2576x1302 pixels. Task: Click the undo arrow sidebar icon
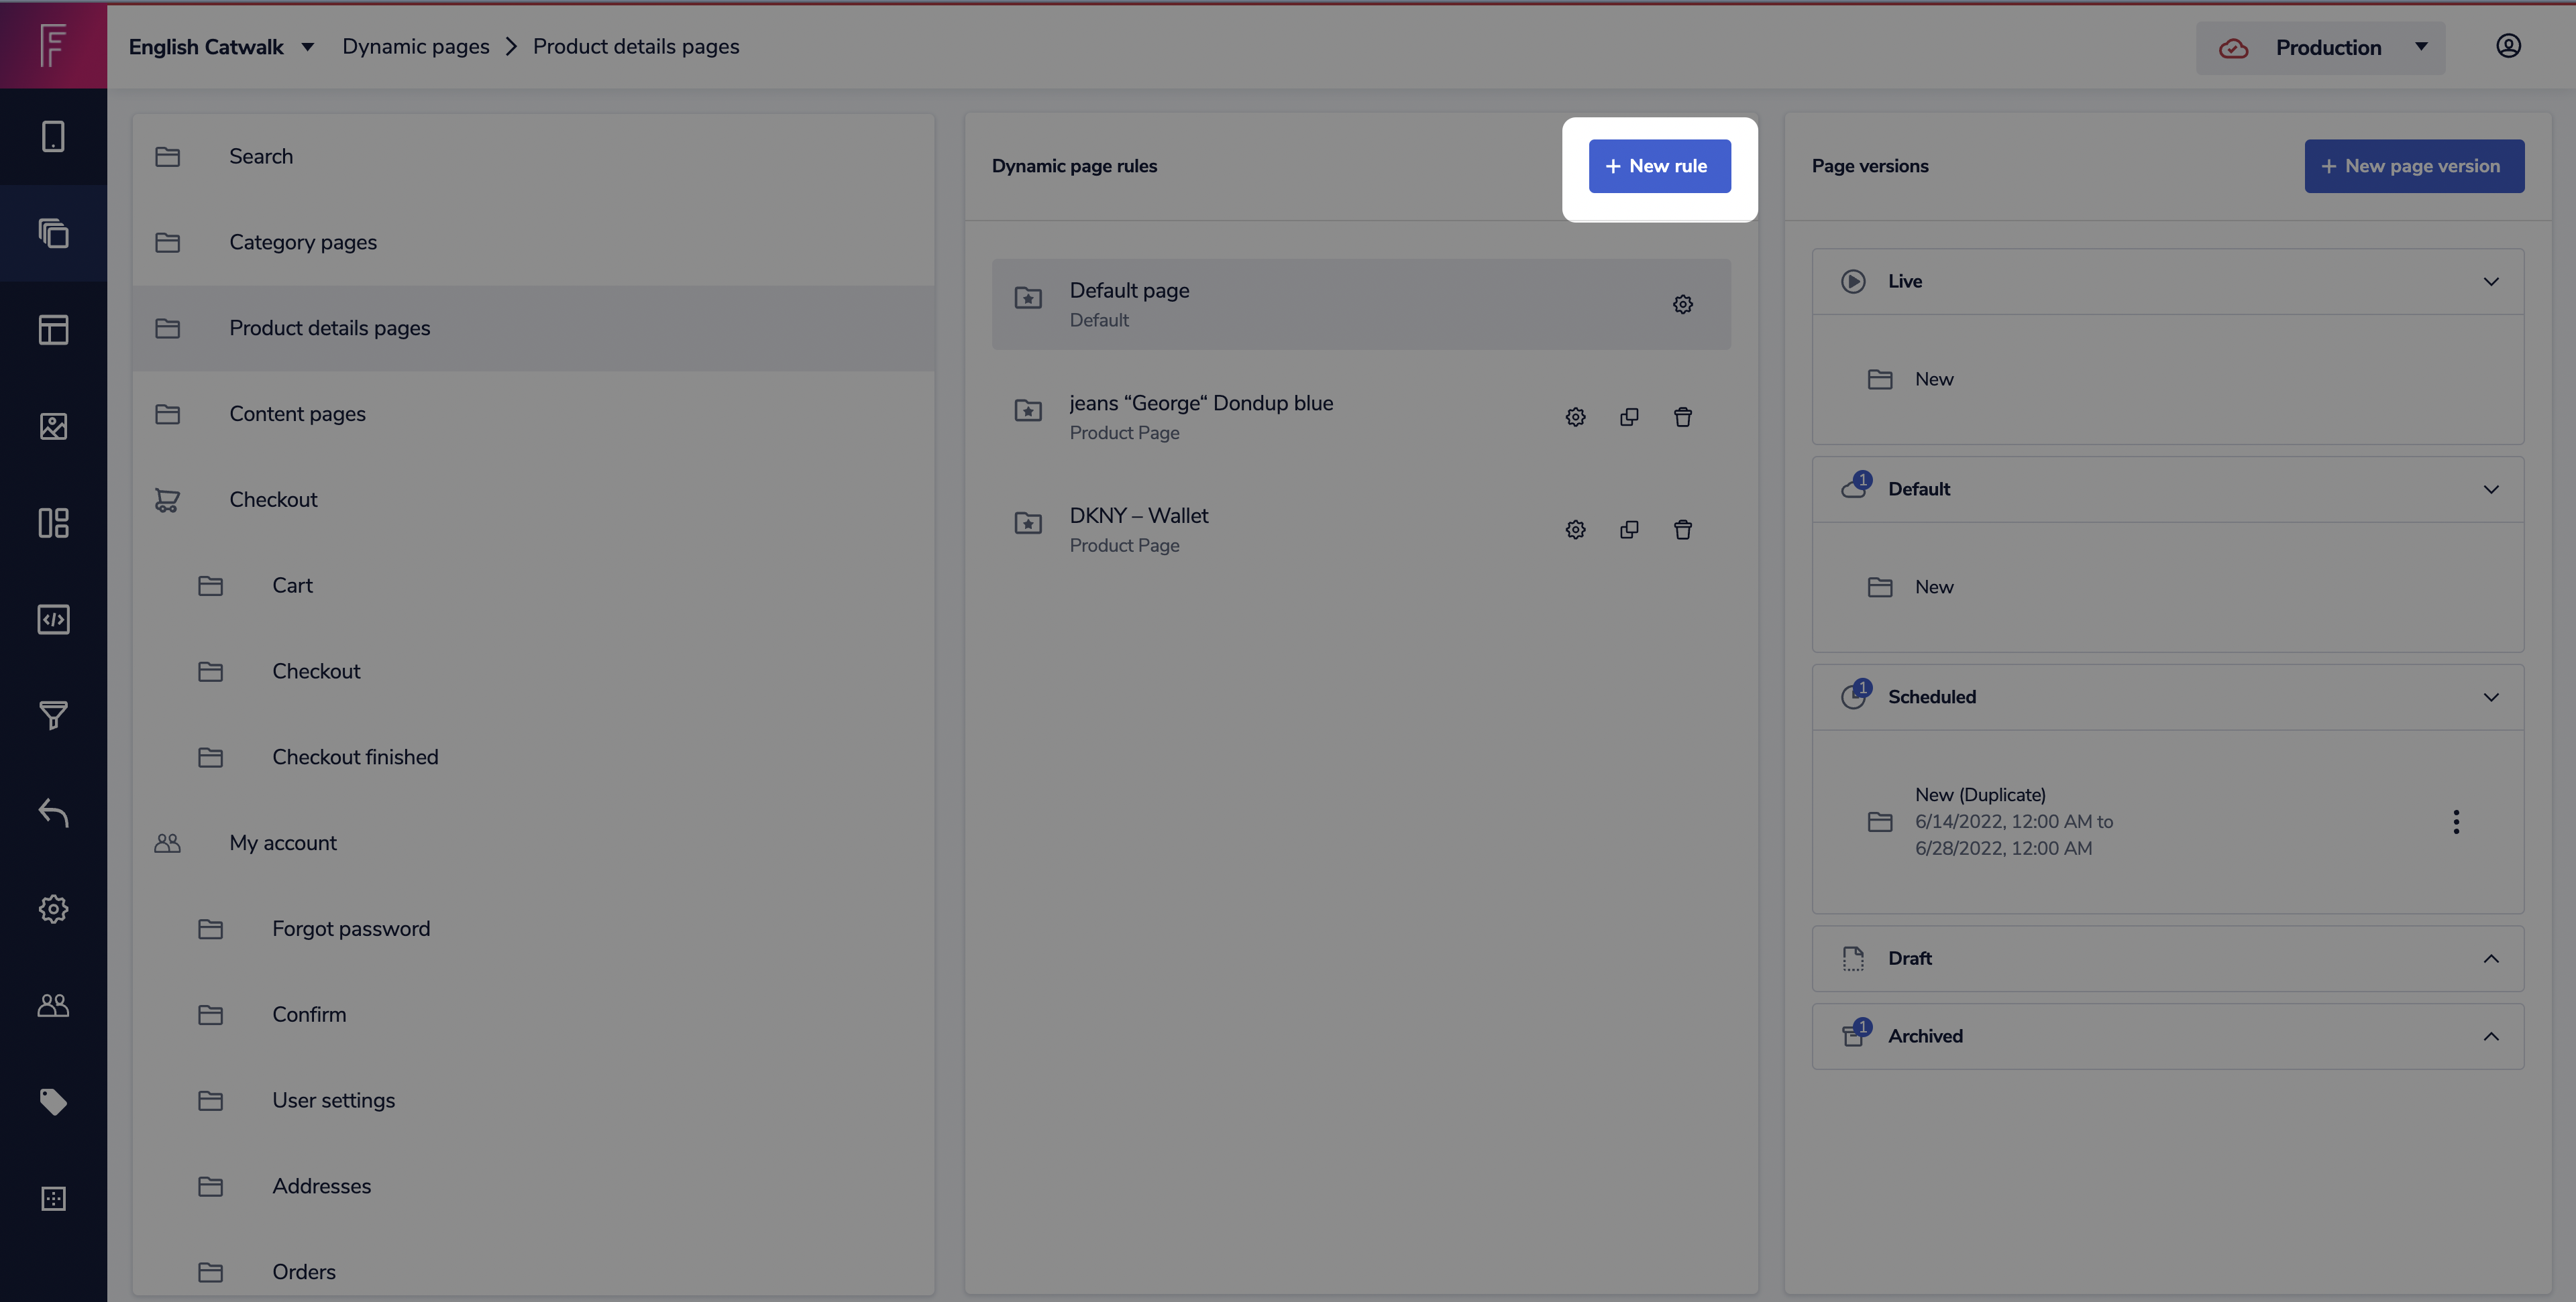[53, 813]
